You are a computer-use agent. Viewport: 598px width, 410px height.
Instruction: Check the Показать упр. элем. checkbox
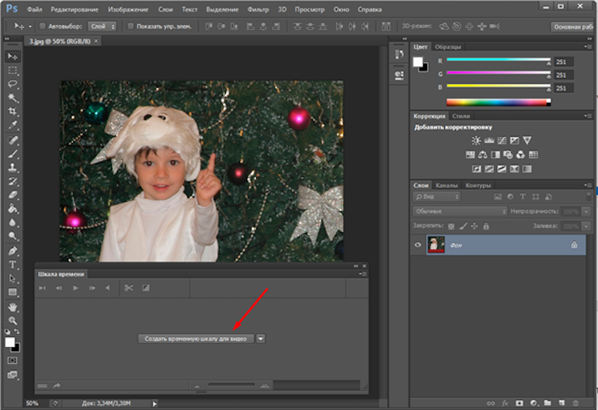[x=130, y=26]
